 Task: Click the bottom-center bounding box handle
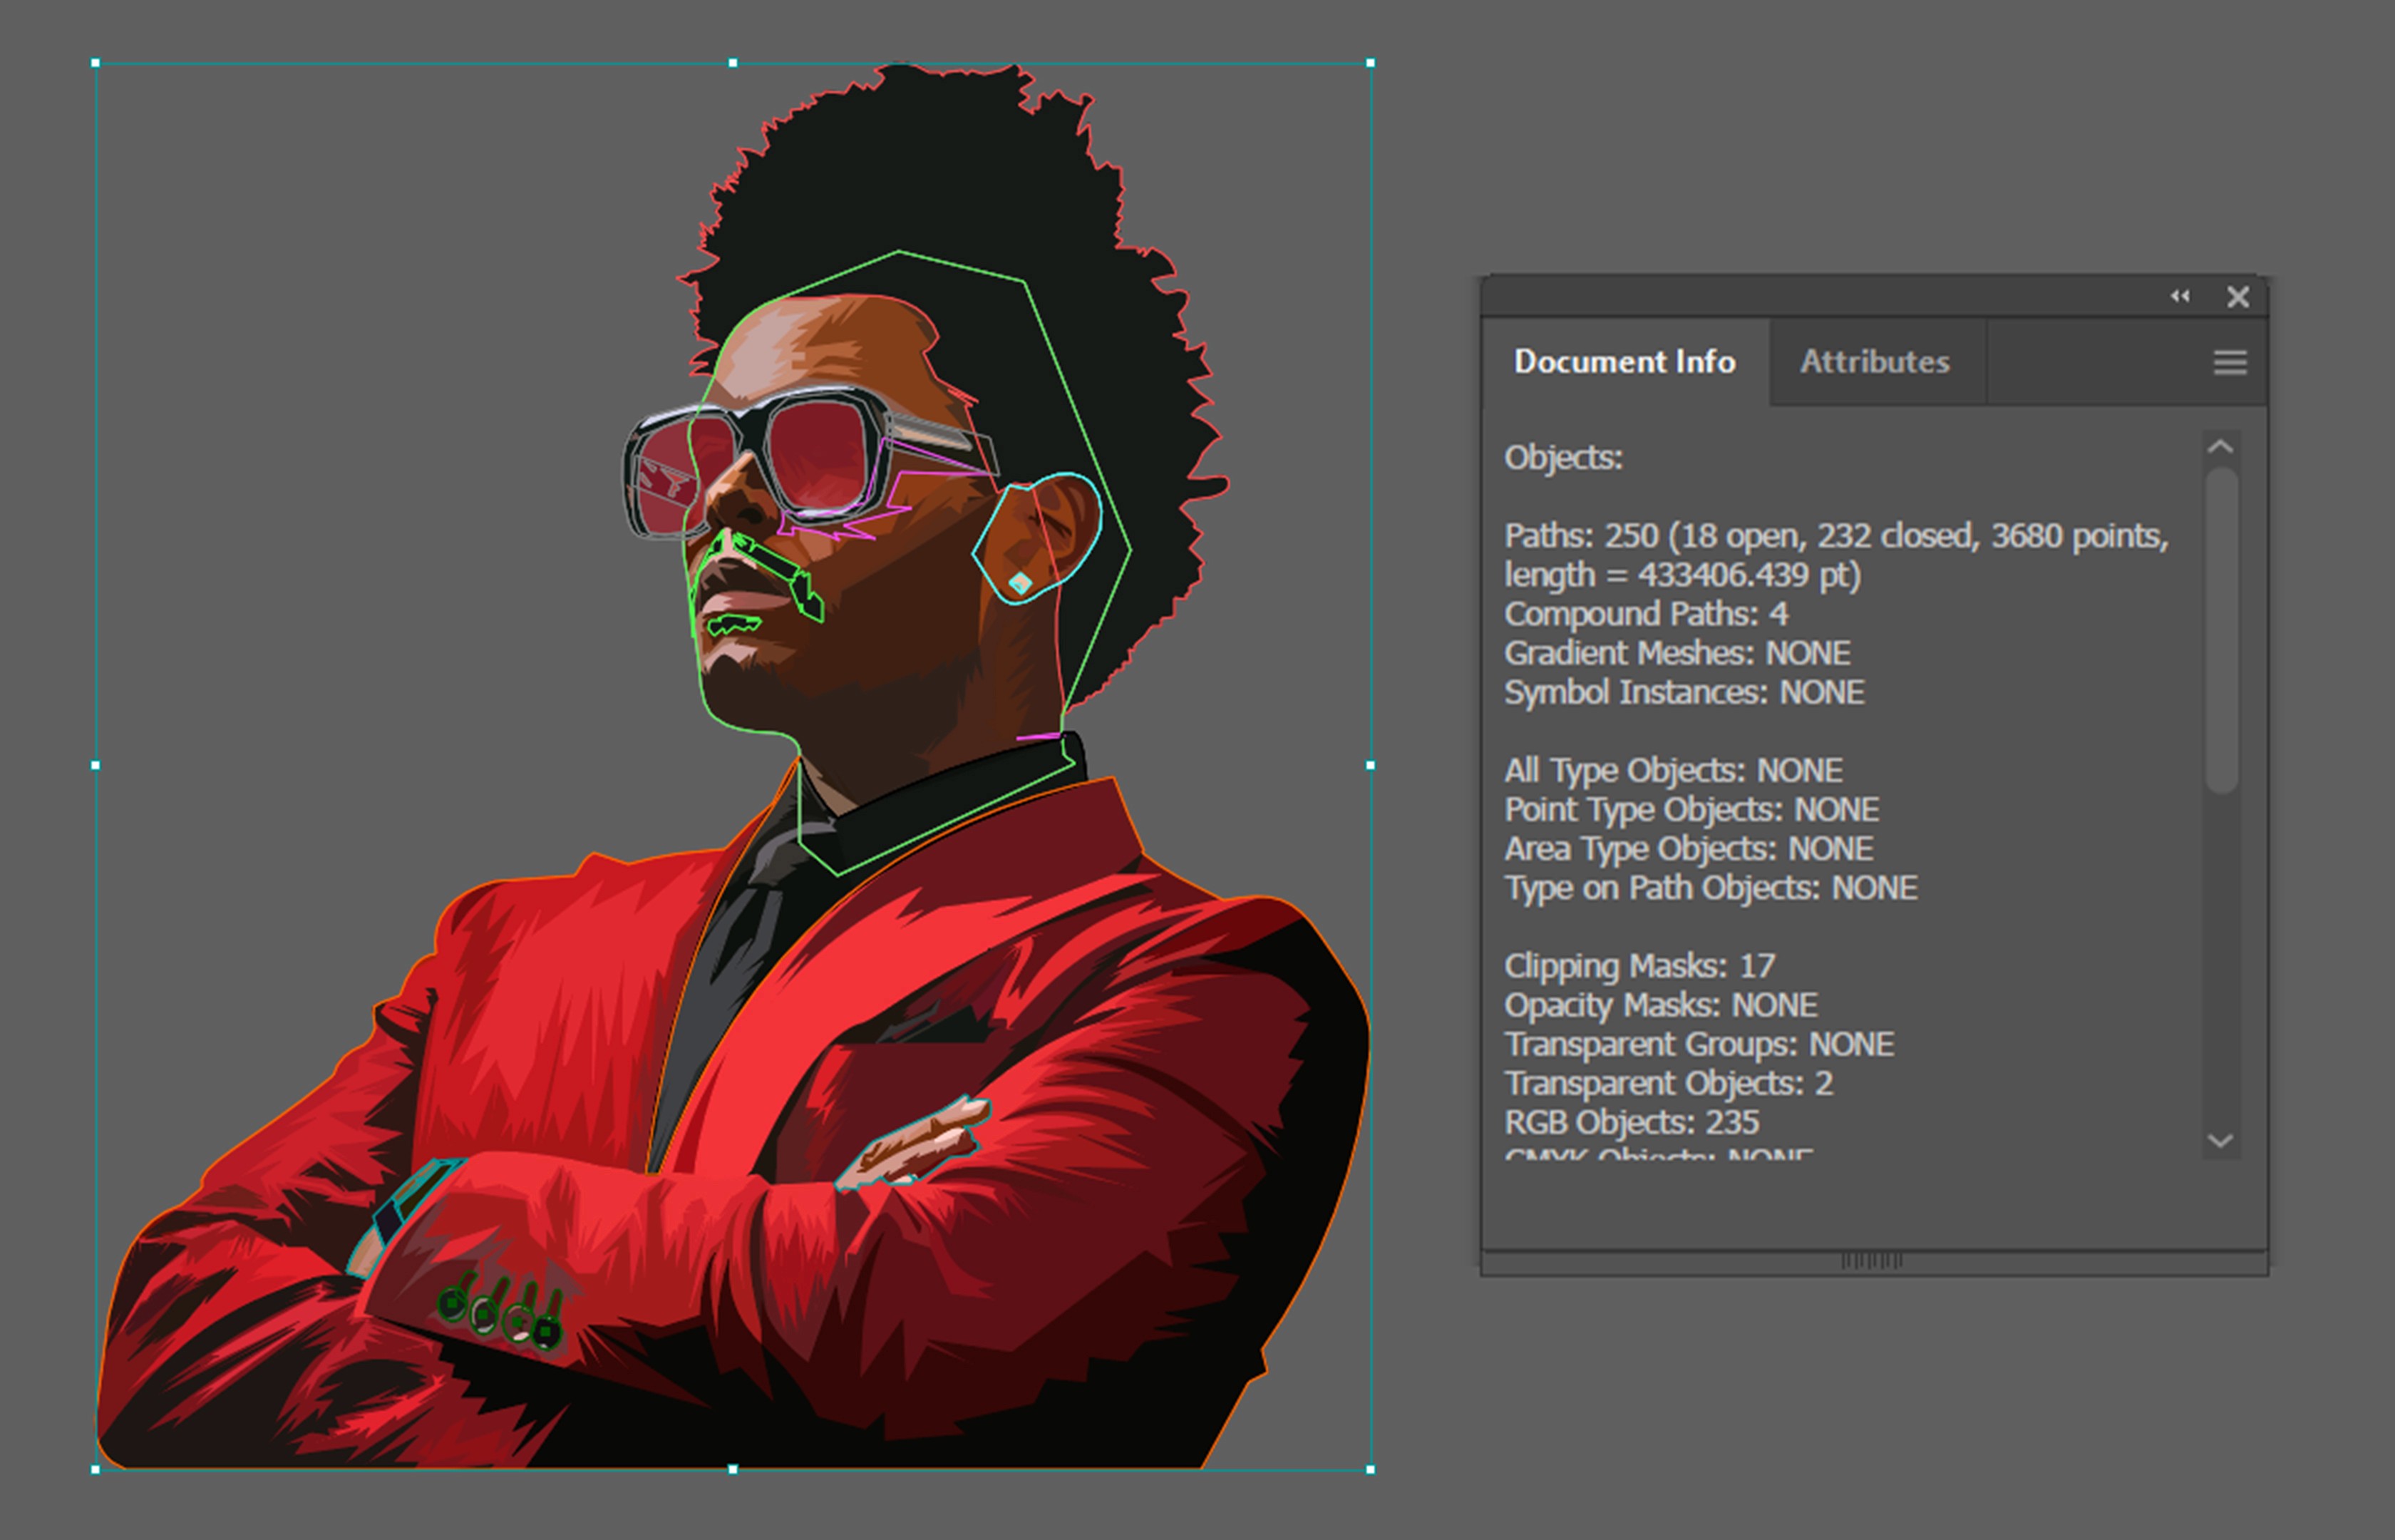(733, 1469)
